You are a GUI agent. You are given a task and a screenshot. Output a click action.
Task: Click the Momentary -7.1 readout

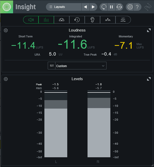point(123,46)
